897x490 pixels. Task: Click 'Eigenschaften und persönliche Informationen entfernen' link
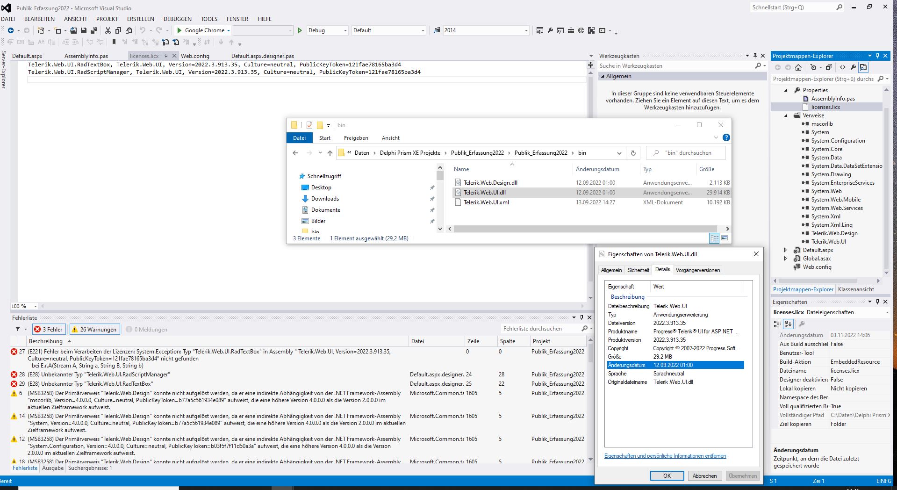pyautogui.click(x=665, y=456)
